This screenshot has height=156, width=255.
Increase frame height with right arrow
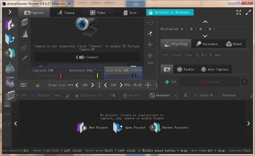pyautogui.click(x=121, y=85)
